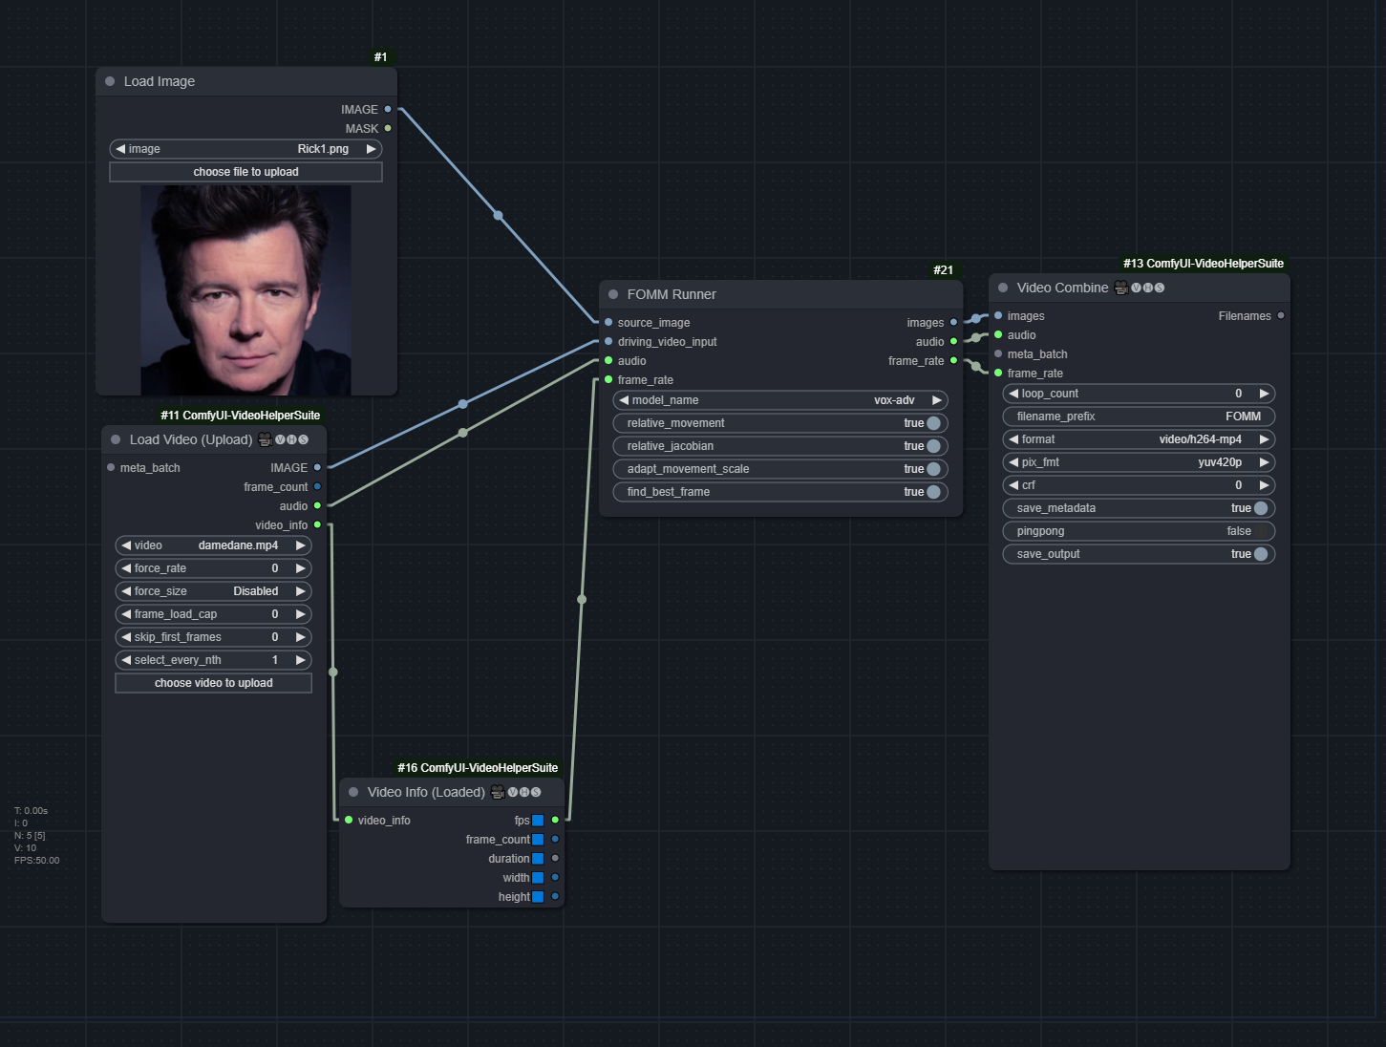
Task: Click the blue fps output square
Action: (x=538, y=821)
